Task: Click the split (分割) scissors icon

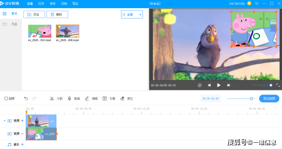Action: (52, 99)
